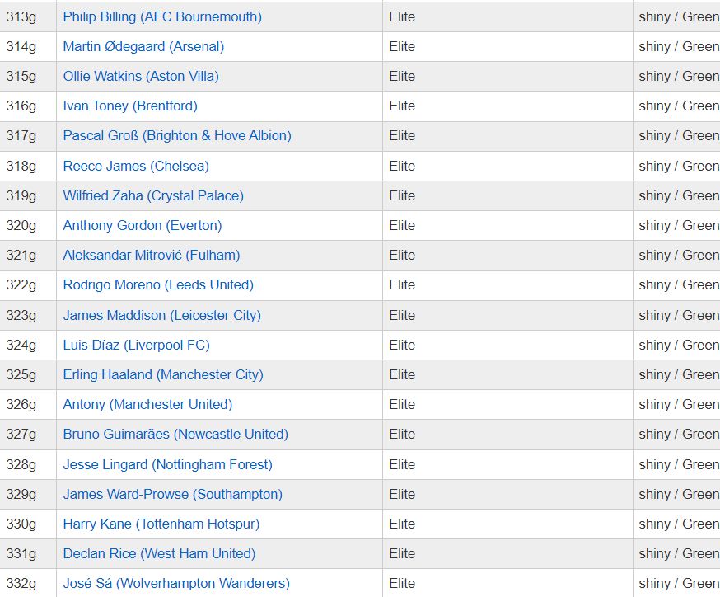Click the Elite cell in row 320g
The width and height of the screenshot is (720, 597).
click(x=507, y=226)
